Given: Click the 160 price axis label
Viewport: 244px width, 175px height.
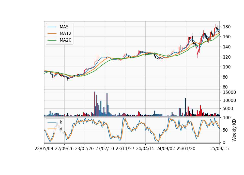Looking at the screenshot, I should click(227, 37).
